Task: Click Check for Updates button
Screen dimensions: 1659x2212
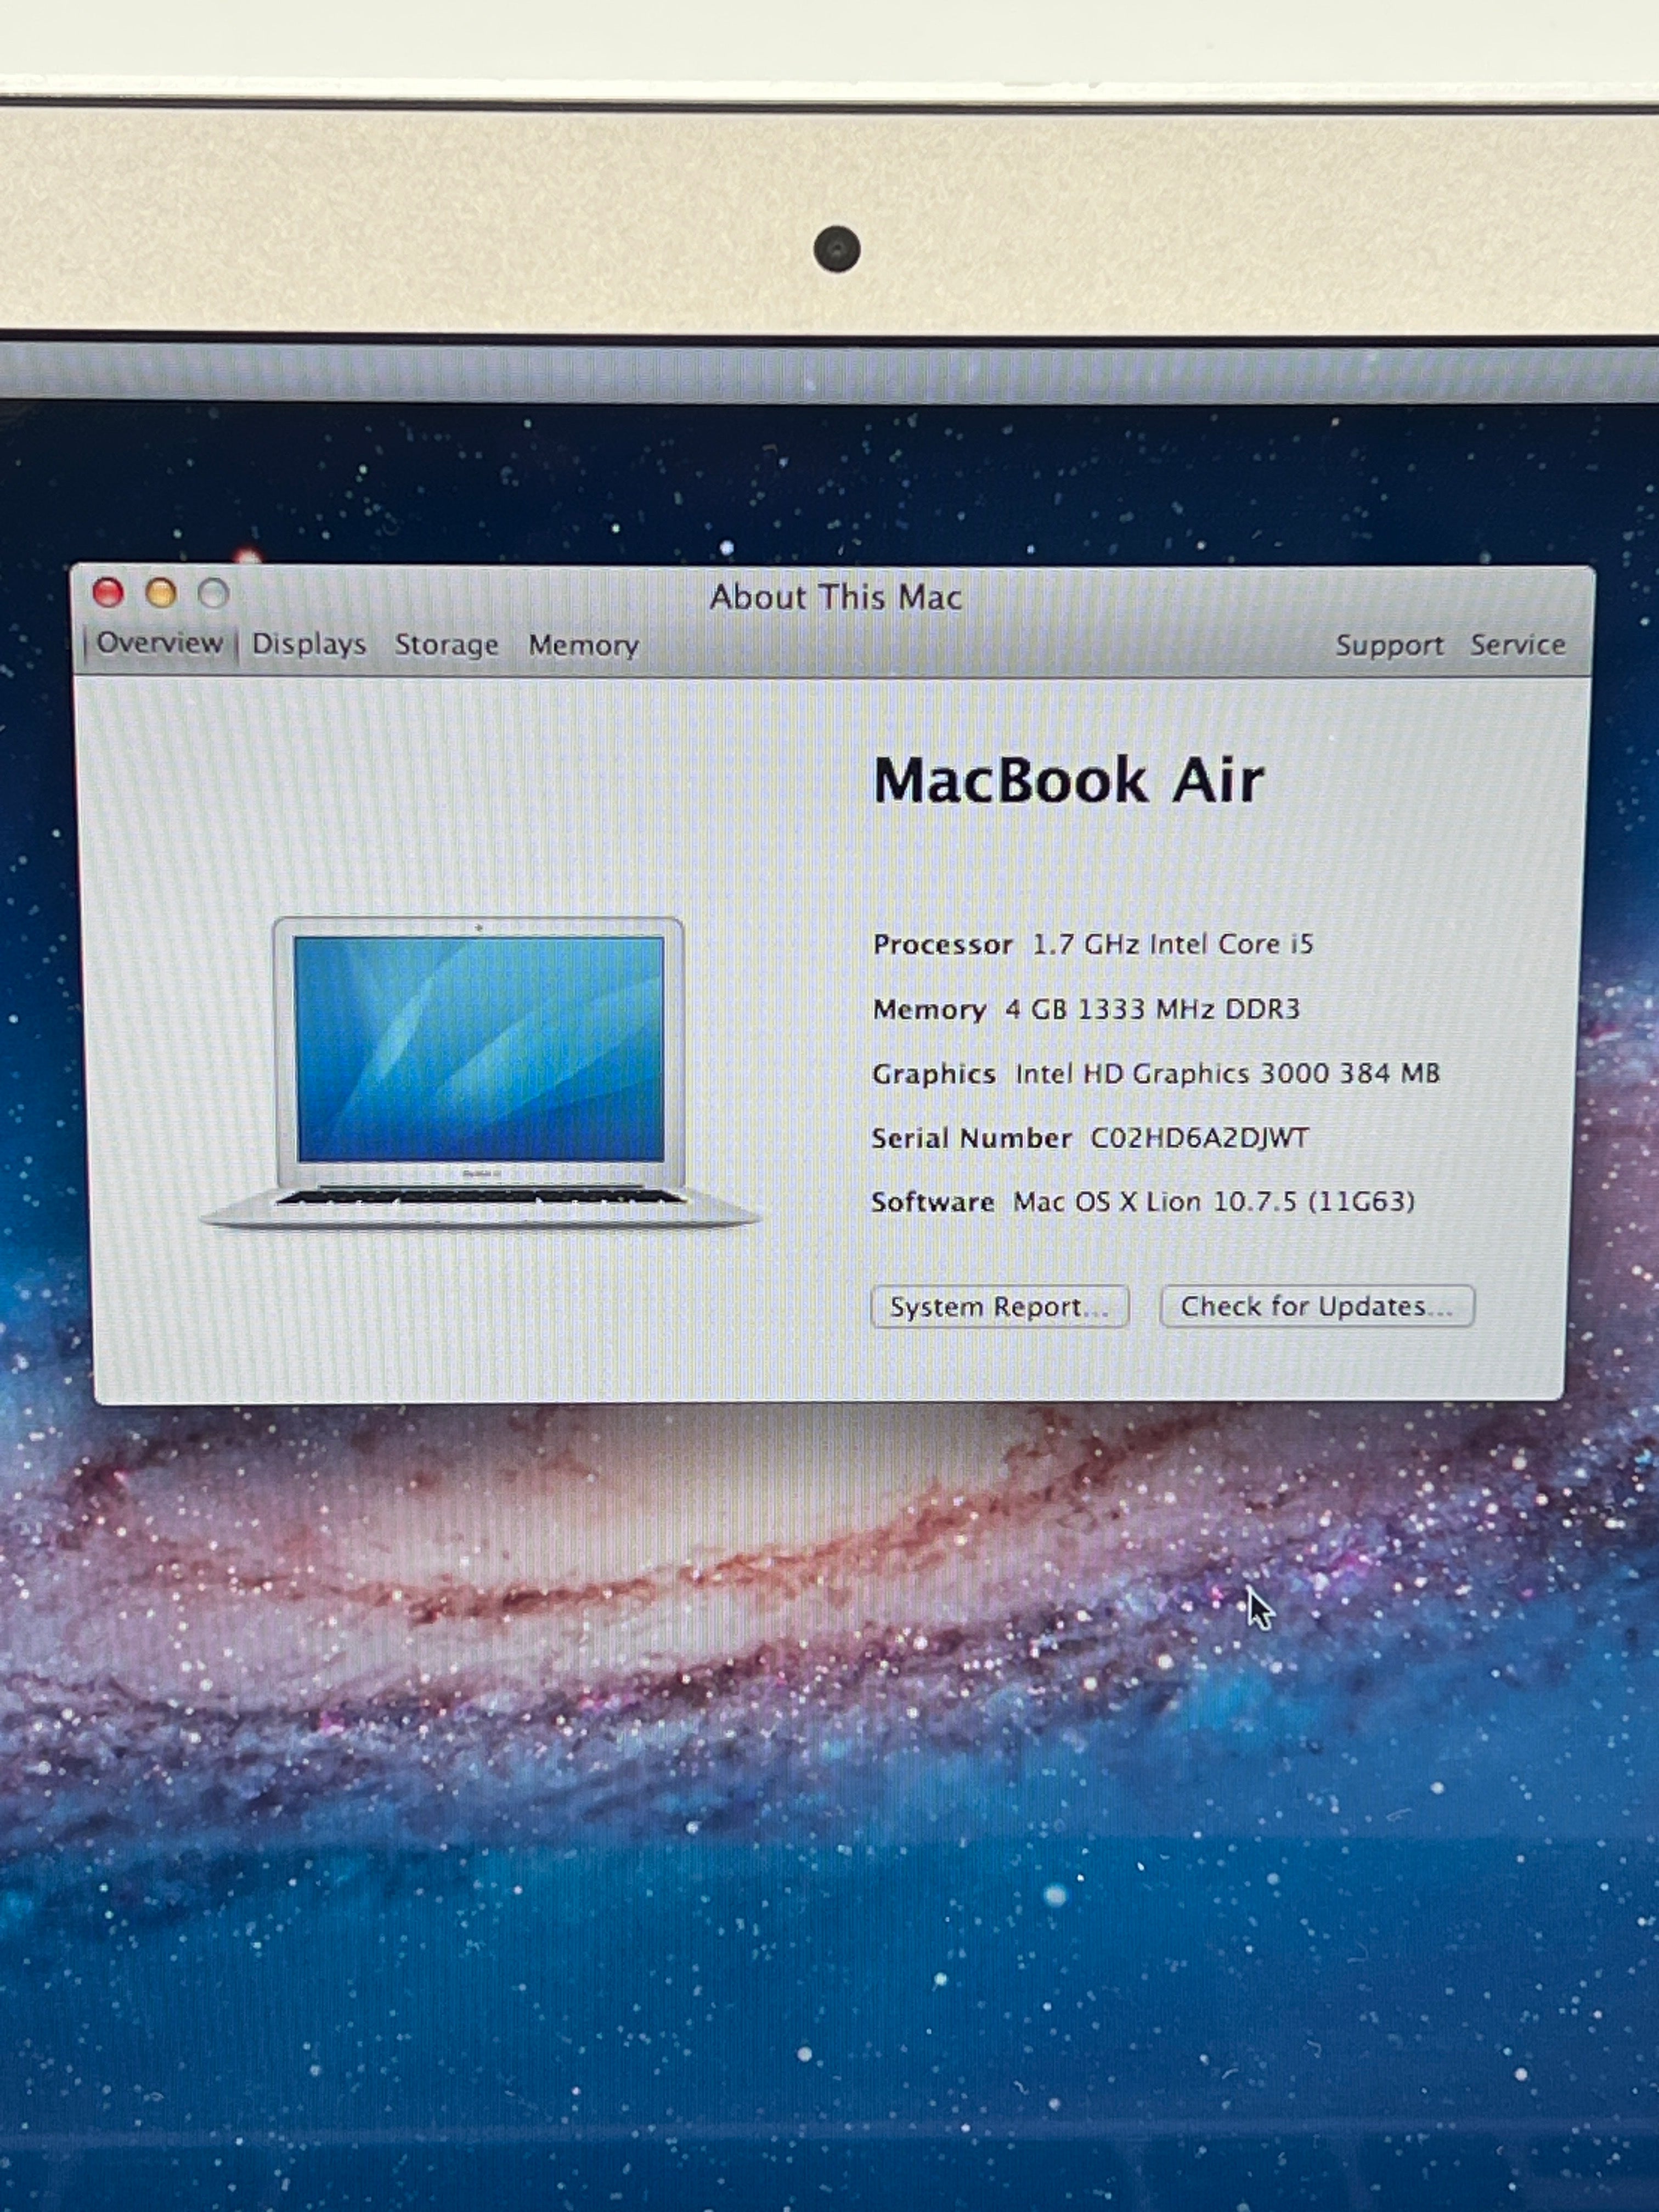Action: point(1316,1306)
